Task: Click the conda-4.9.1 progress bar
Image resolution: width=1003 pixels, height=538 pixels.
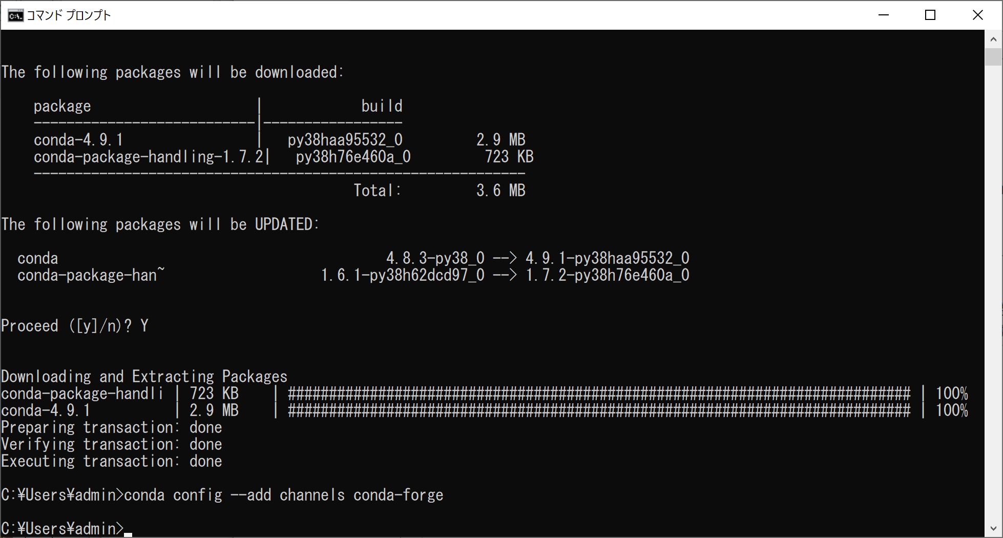Action: [x=599, y=410]
